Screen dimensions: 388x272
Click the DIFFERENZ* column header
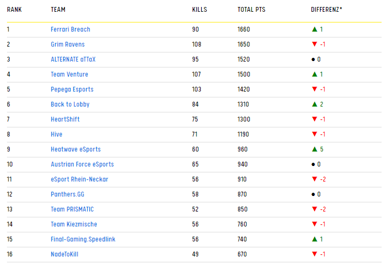pos(326,10)
